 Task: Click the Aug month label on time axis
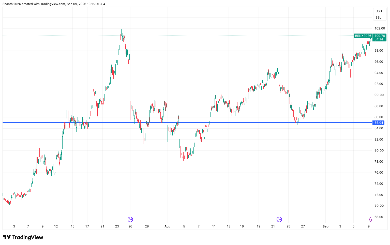tap(167, 226)
